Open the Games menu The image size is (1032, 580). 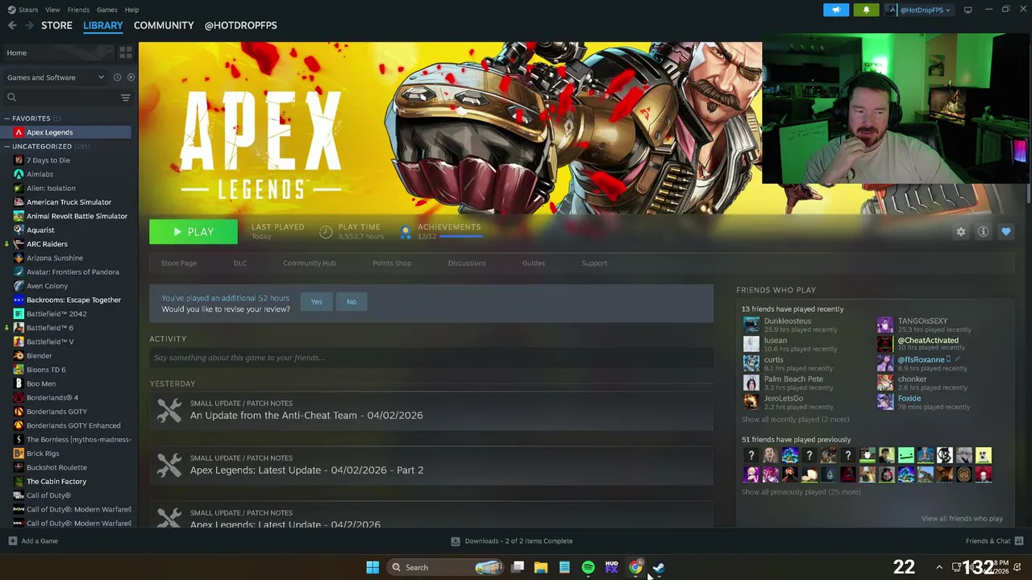(x=106, y=10)
